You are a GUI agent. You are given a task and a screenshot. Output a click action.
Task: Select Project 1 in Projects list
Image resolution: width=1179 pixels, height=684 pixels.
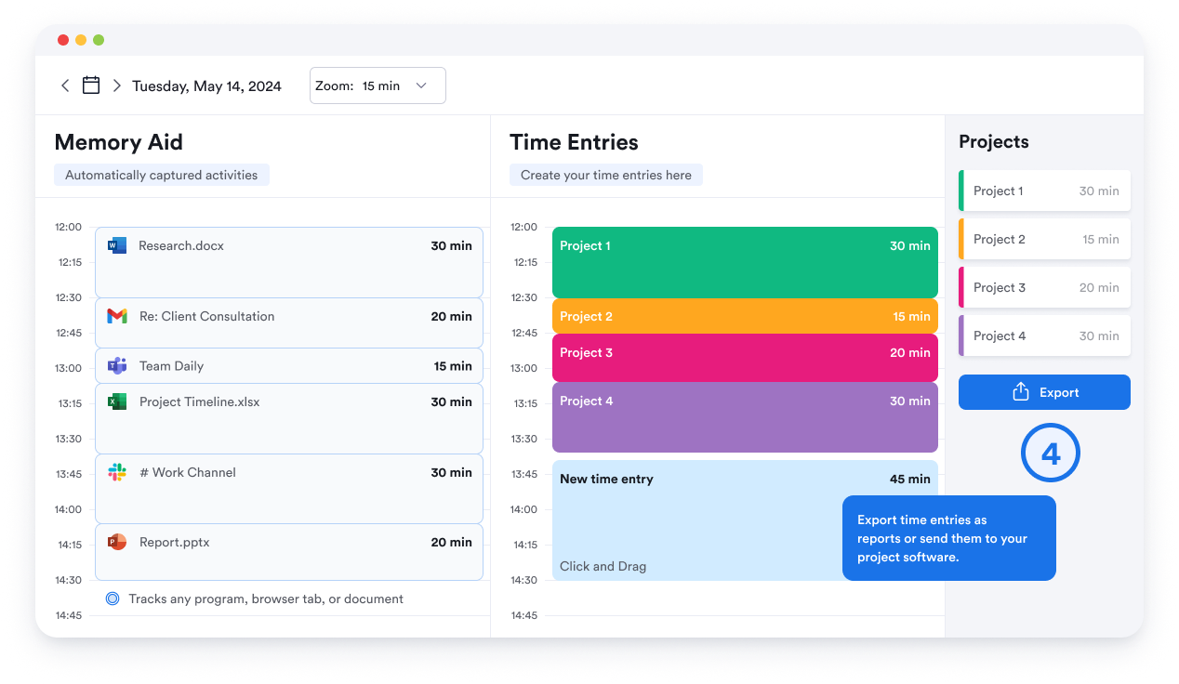[x=1044, y=191]
